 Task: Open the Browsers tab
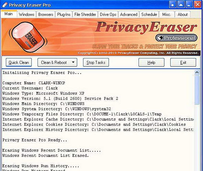point(46,15)
